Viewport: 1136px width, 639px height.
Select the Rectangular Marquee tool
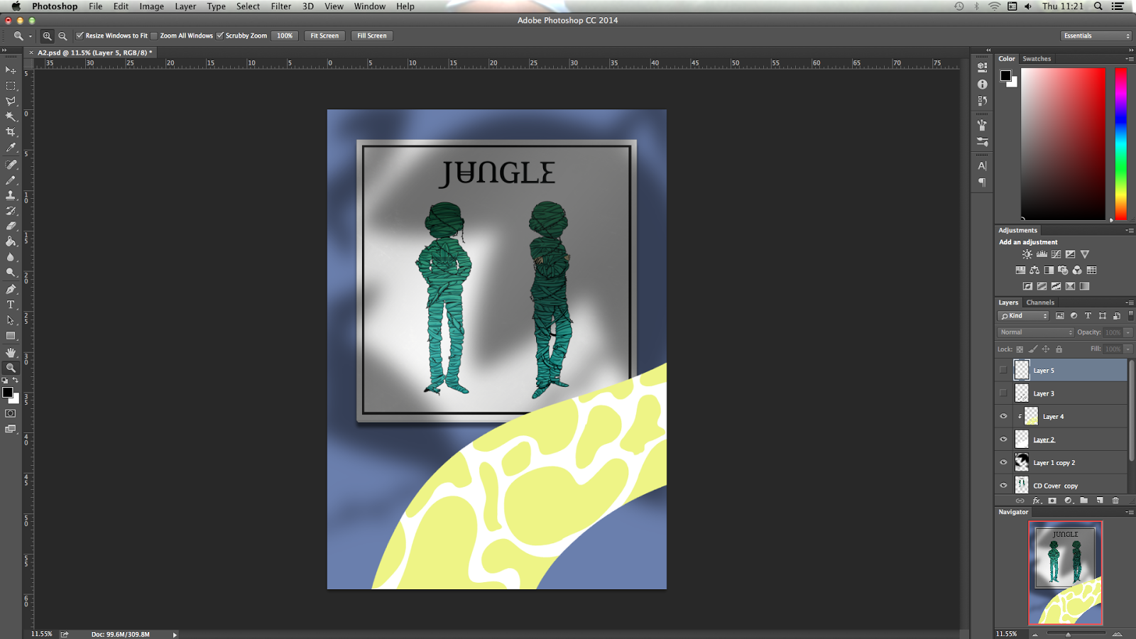click(x=11, y=85)
